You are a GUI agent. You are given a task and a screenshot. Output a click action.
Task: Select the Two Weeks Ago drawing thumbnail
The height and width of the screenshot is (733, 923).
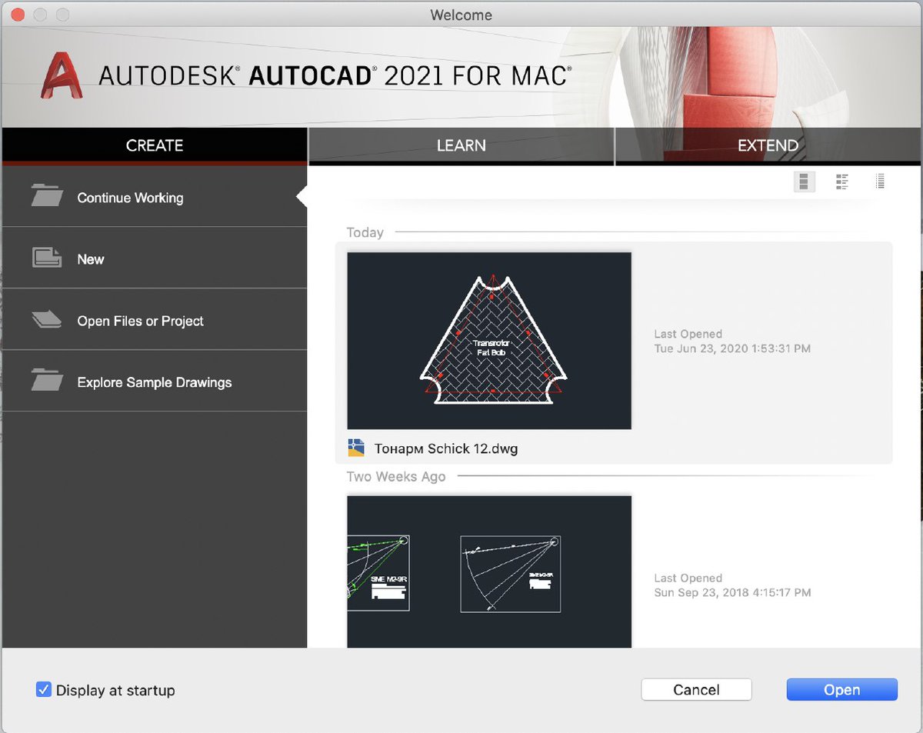[489, 571]
